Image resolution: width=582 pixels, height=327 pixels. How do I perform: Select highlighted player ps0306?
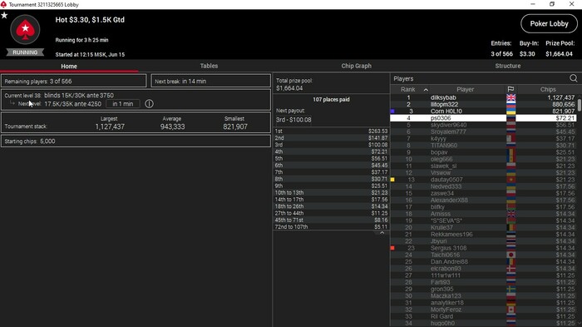pyautogui.click(x=483, y=118)
